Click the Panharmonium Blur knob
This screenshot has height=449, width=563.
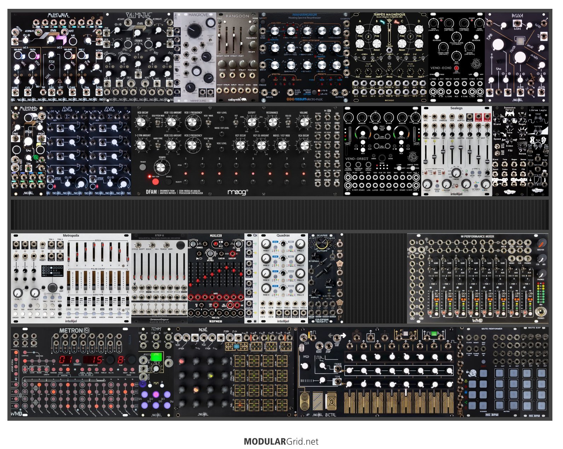pyautogui.click(x=321, y=31)
